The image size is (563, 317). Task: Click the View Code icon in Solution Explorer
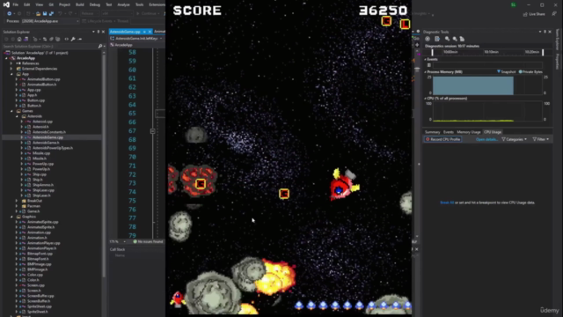coord(67,39)
